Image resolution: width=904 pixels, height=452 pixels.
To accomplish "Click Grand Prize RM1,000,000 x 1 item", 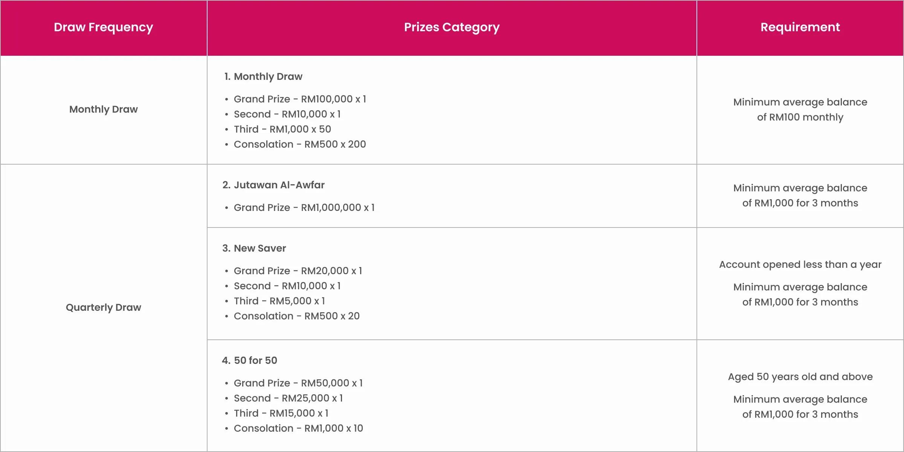I will point(304,208).
